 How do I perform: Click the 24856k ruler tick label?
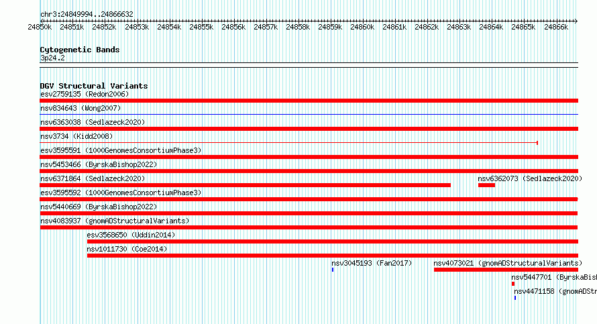pyautogui.click(x=233, y=27)
